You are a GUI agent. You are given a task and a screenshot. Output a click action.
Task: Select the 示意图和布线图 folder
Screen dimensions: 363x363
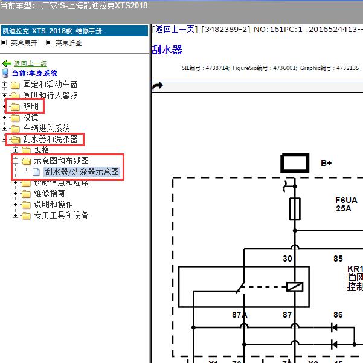[61, 161]
